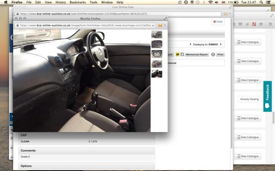Click orange icon in Live Online Sale URL bar
275x171 pixels.
click(225, 14)
